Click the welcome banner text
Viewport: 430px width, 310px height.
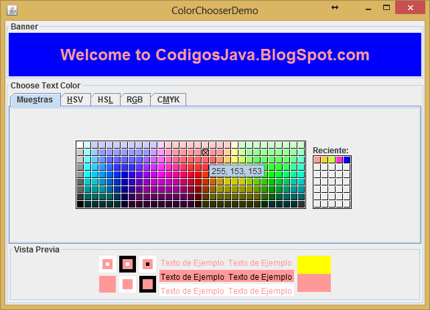click(x=215, y=55)
